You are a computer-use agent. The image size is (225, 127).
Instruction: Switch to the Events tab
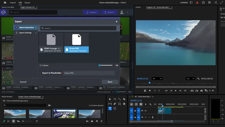[138, 7]
